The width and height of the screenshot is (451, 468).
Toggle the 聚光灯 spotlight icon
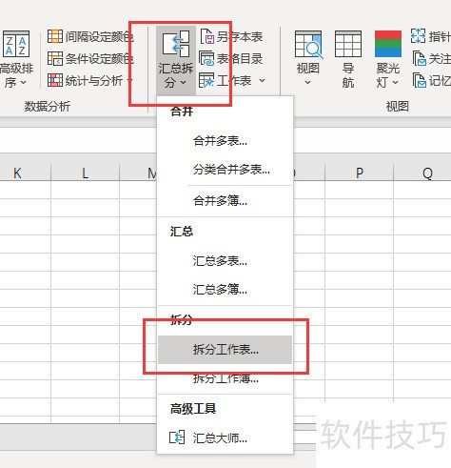click(388, 44)
